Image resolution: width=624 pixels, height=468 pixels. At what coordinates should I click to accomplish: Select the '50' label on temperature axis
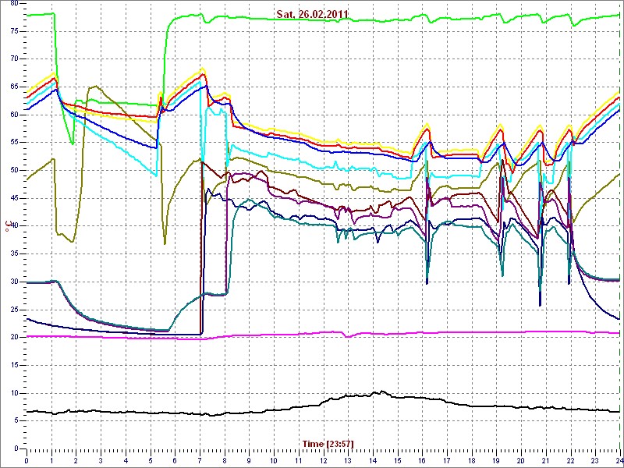pos(13,170)
